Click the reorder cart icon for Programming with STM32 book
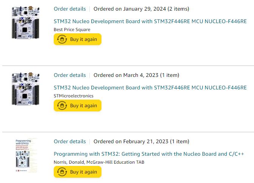The width and height of the screenshot is (254, 183). (62, 172)
